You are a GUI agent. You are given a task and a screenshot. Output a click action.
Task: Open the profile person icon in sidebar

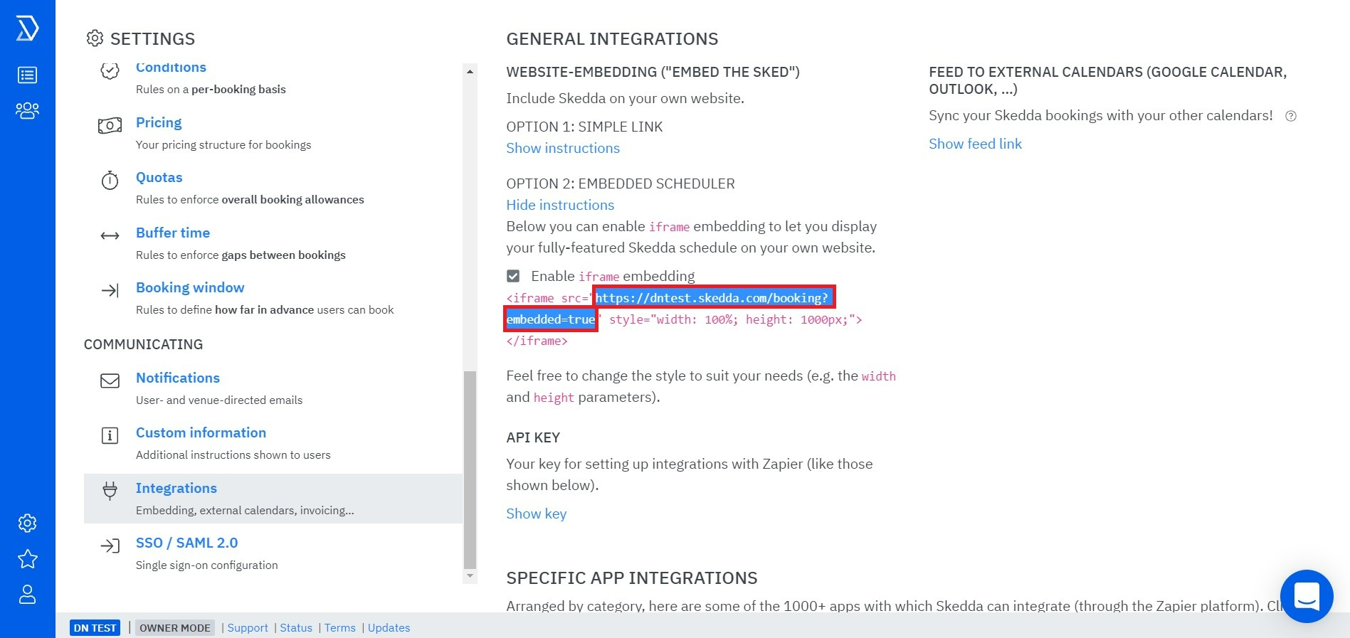[x=27, y=595]
